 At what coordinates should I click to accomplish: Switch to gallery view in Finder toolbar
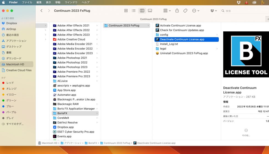tap(150, 11)
